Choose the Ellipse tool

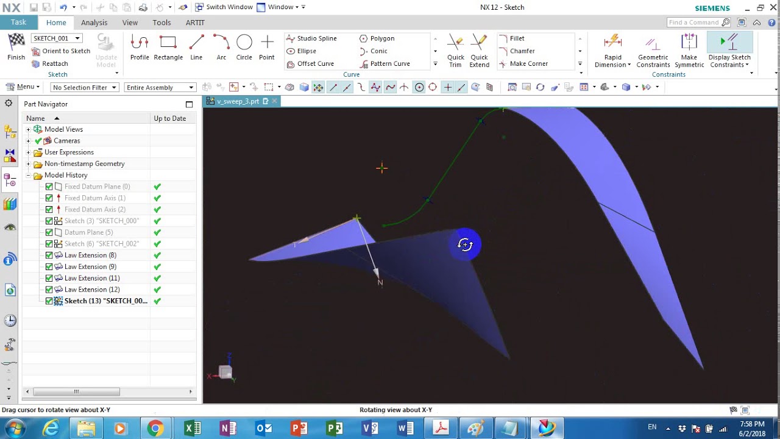(301, 51)
